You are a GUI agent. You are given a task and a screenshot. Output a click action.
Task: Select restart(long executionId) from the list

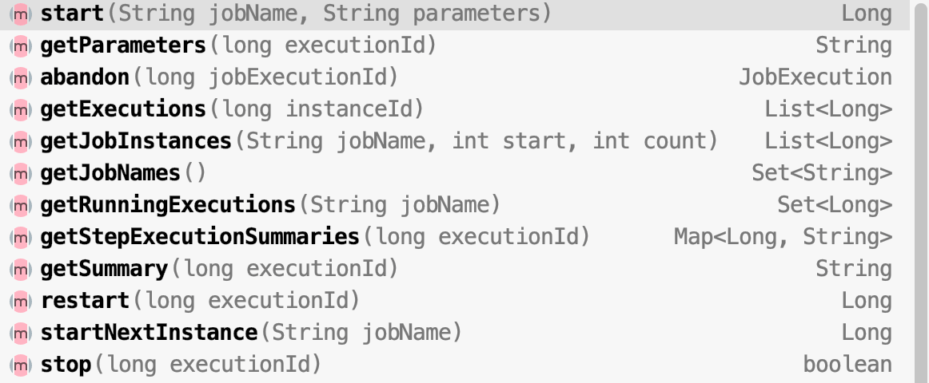[x=455, y=301]
